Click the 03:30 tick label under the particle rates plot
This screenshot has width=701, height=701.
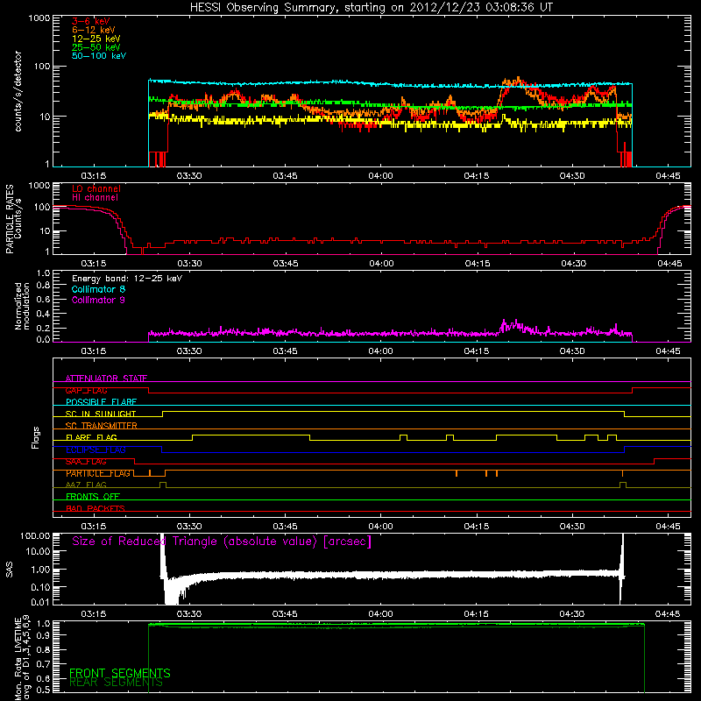tap(189, 264)
